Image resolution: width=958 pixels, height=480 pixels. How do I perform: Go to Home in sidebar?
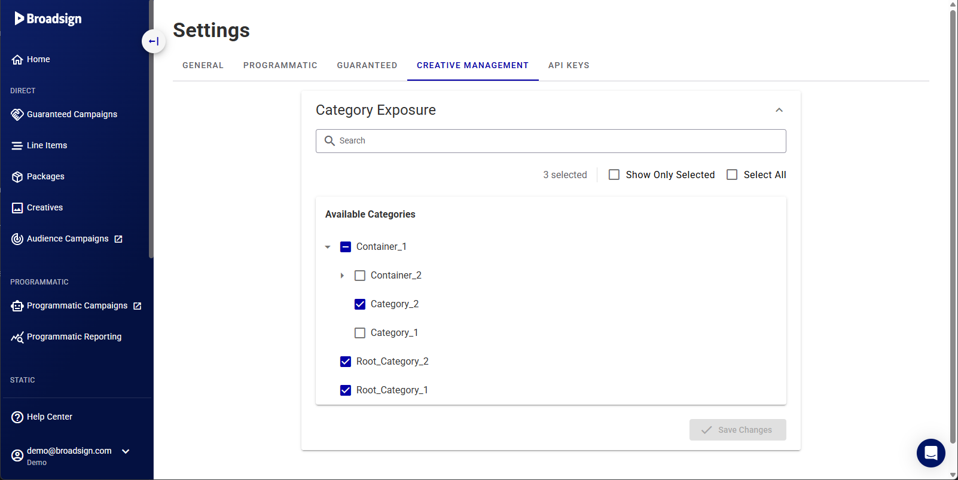coord(38,59)
